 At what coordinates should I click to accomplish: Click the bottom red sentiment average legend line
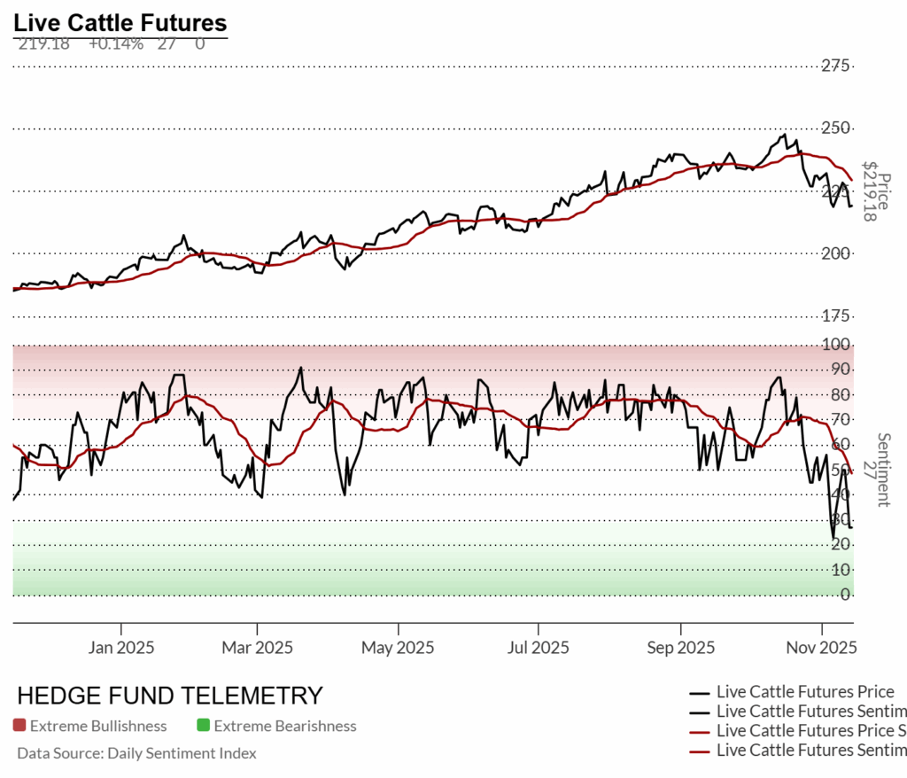[701, 751]
